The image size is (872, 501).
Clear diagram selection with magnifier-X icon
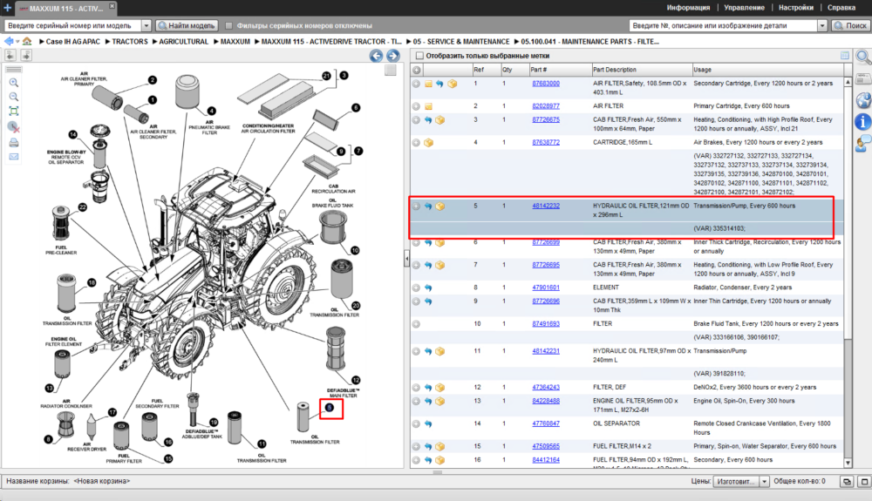click(x=14, y=127)
